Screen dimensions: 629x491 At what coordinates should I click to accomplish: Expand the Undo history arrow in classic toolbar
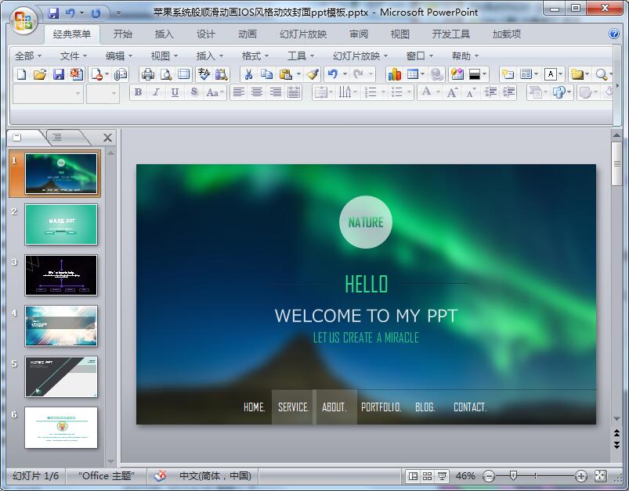[x=345, y=74]
